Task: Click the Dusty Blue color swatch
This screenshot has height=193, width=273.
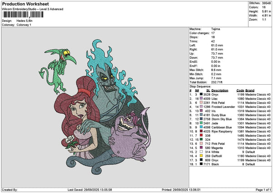Action: click(x=201, y=115)
